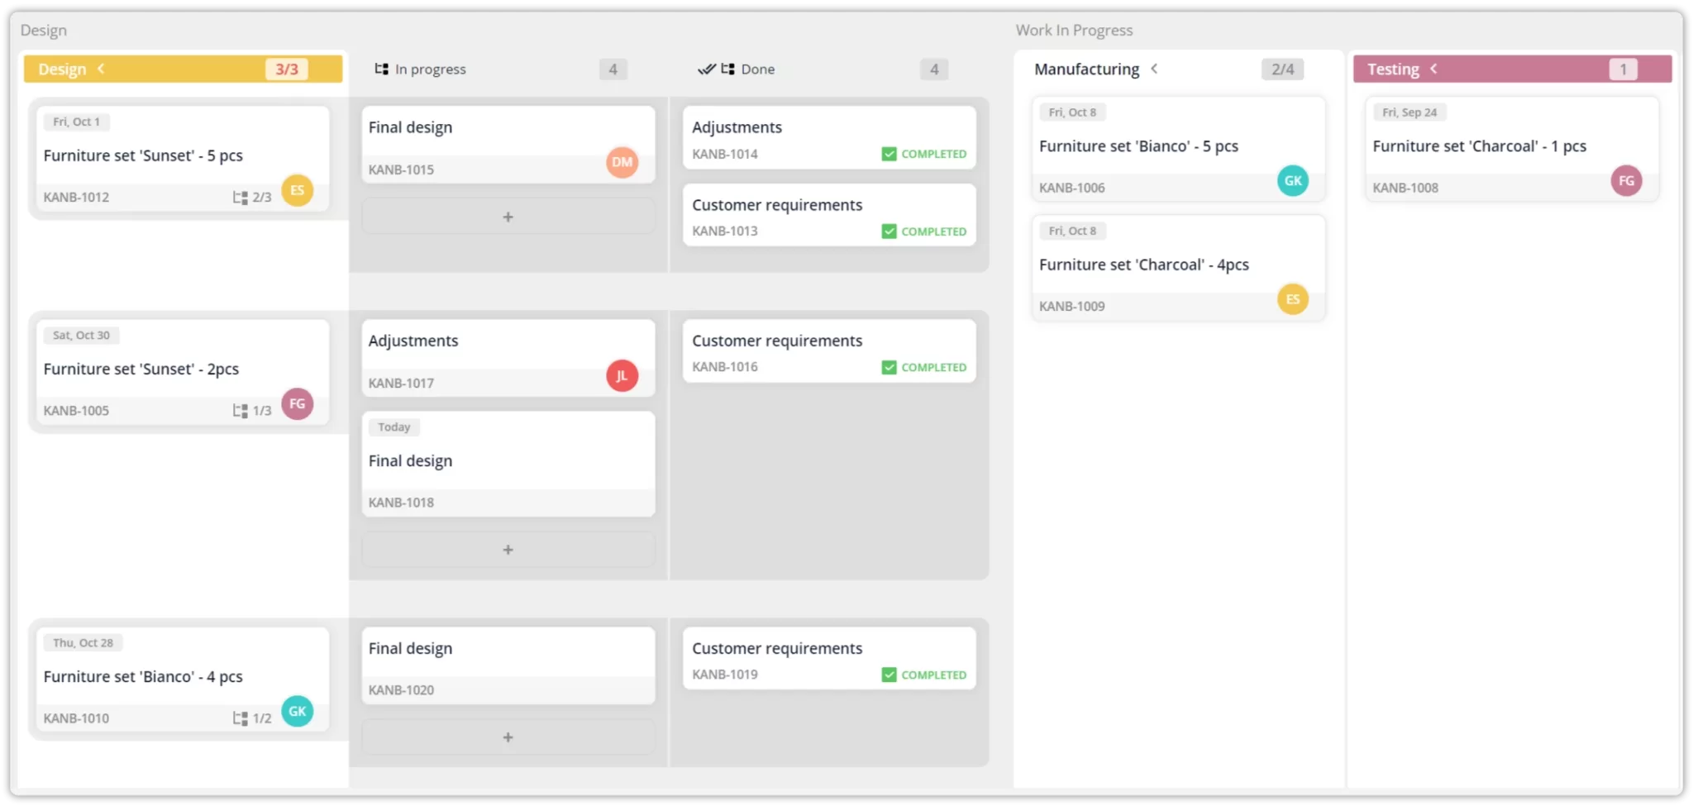The image size is (1693, 806).
Task: Open Final design card KANB-1020
Action: point(508,665)
